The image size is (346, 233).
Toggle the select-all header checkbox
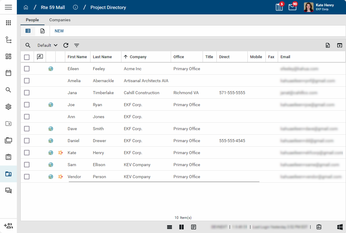pyautogui.click(x=27, y=57)
